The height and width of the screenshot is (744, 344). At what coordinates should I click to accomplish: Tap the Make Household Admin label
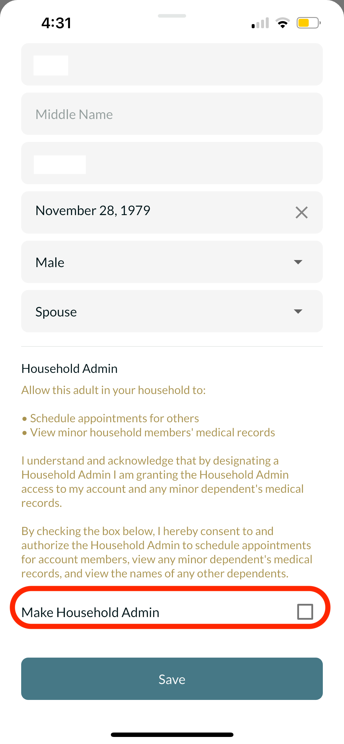(x=91, y=612)
